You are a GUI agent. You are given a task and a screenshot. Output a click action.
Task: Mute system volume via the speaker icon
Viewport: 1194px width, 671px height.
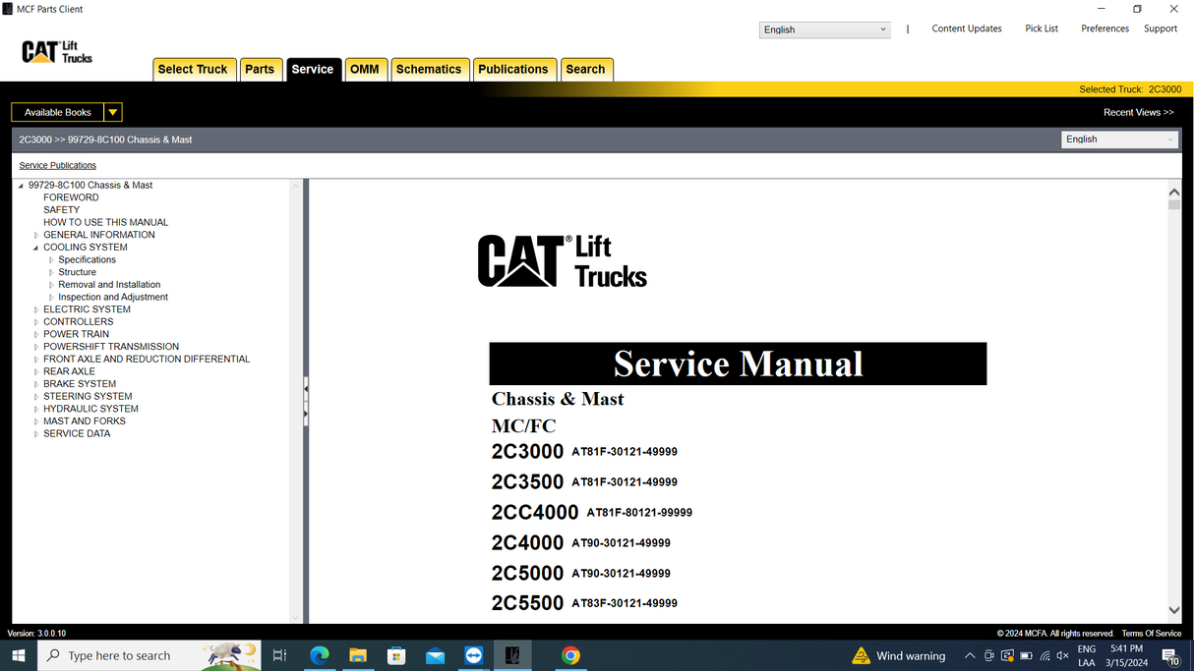[x=1061, y=655]
